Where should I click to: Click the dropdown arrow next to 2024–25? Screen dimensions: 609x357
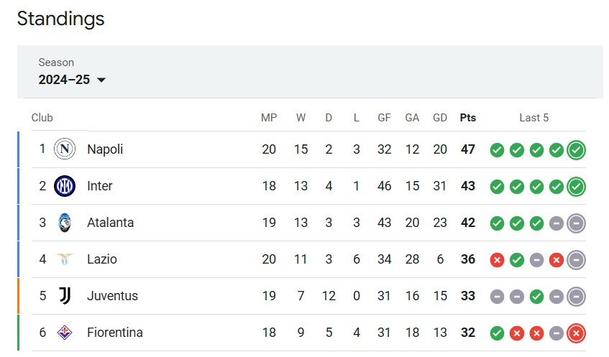click(x=101, y=80)
